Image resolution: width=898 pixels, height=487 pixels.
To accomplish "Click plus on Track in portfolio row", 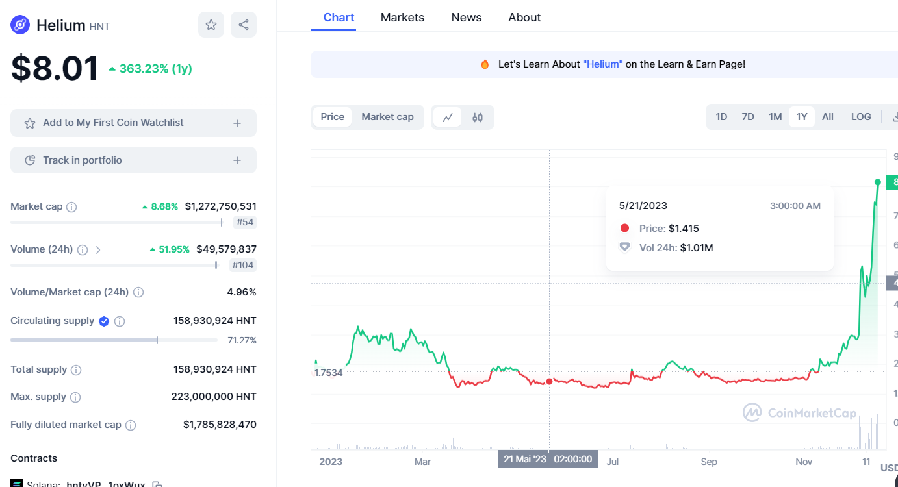I will [237, 160].
